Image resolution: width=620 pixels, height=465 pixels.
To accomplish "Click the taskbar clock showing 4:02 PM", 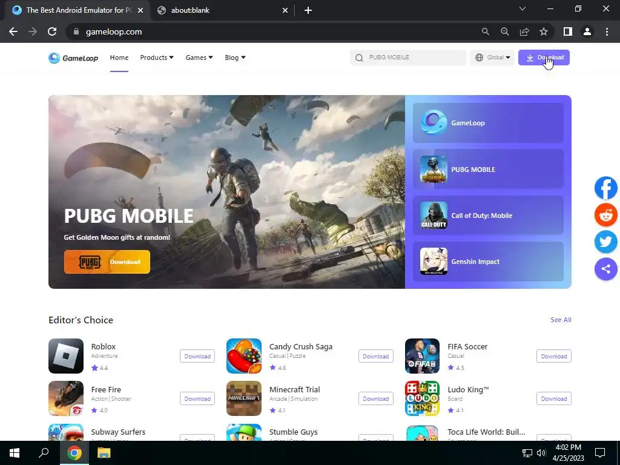I will click(568, 453).
